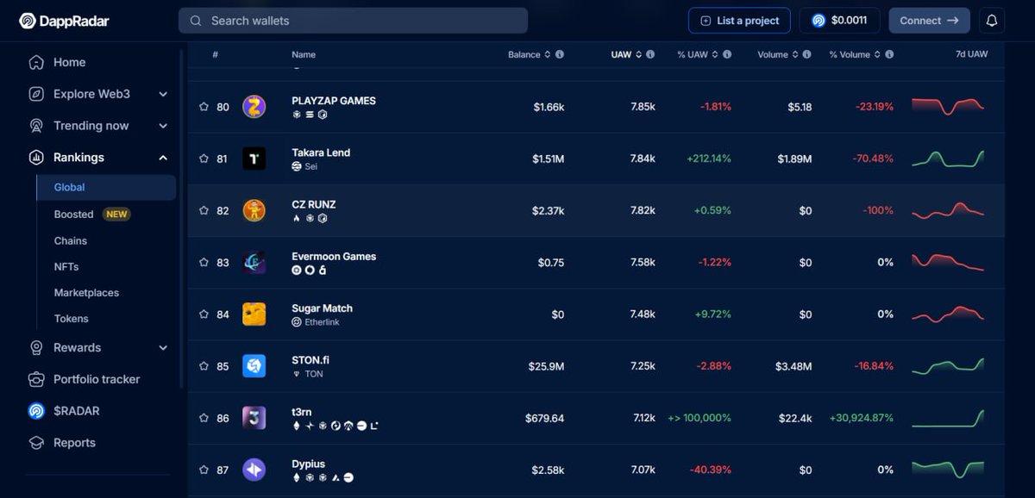Click the Takara Lend logo
The width and height of the screenshot is (1035, 498).
point(254,159)
